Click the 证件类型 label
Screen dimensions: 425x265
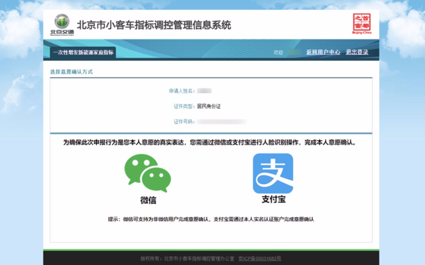[x=185, y=107]
